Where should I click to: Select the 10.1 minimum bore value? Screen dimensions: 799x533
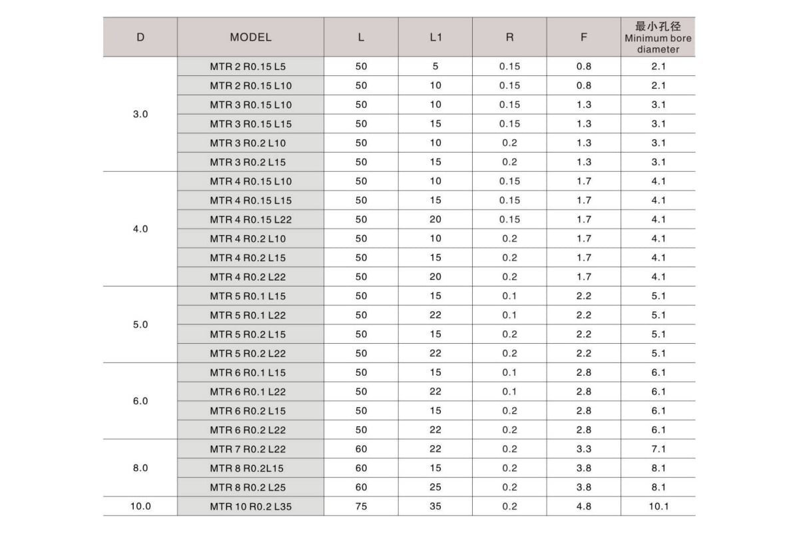pos(658,506)
